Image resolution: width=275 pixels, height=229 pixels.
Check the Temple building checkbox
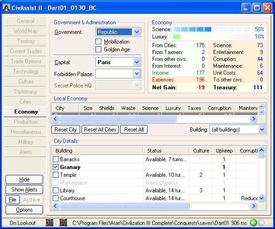coord(55,174)
